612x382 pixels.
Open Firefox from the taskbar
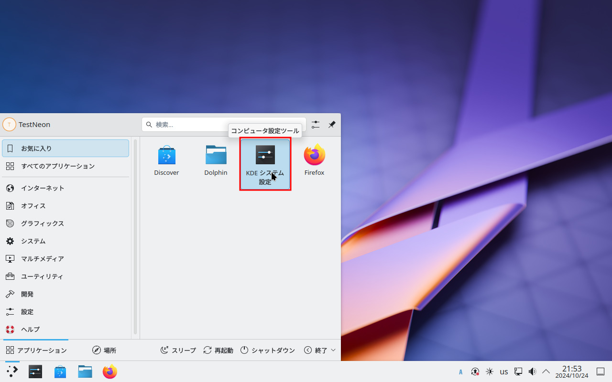coord(110,371)
